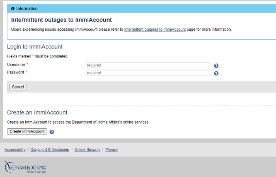Open the help icon beside the Username field
The height and width of the screenshot is (177, 276).
point(216,66)
